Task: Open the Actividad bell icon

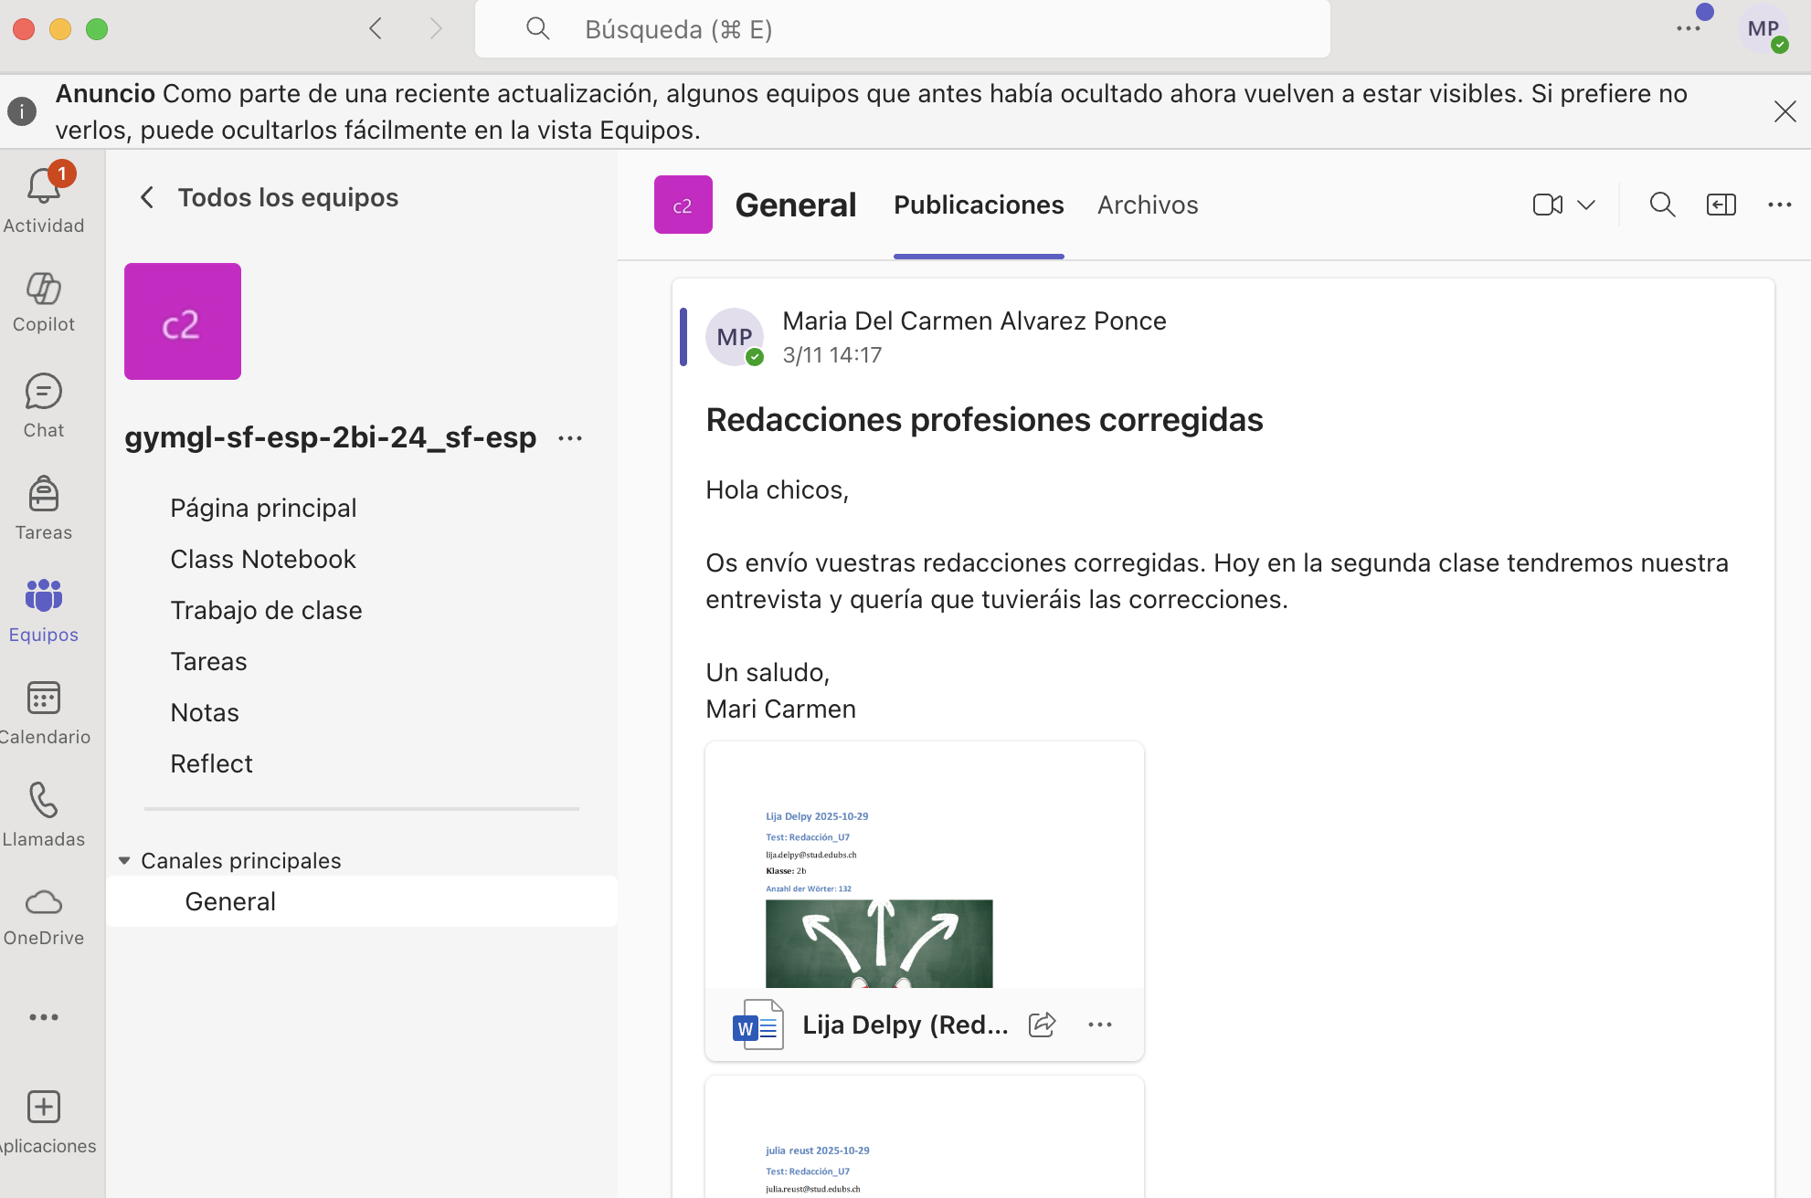Action: point(43,187)
